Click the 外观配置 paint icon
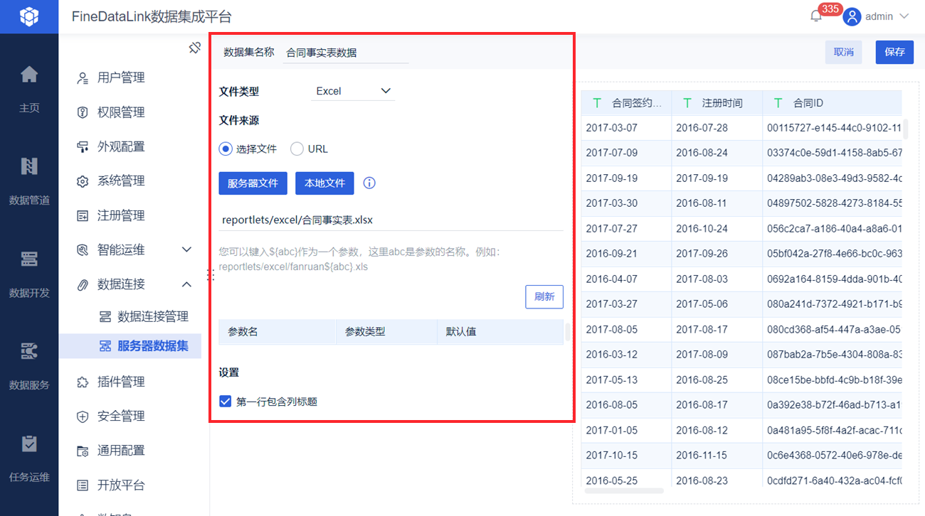The width and height of the screenshot is (925, 516). coord(83,147)
